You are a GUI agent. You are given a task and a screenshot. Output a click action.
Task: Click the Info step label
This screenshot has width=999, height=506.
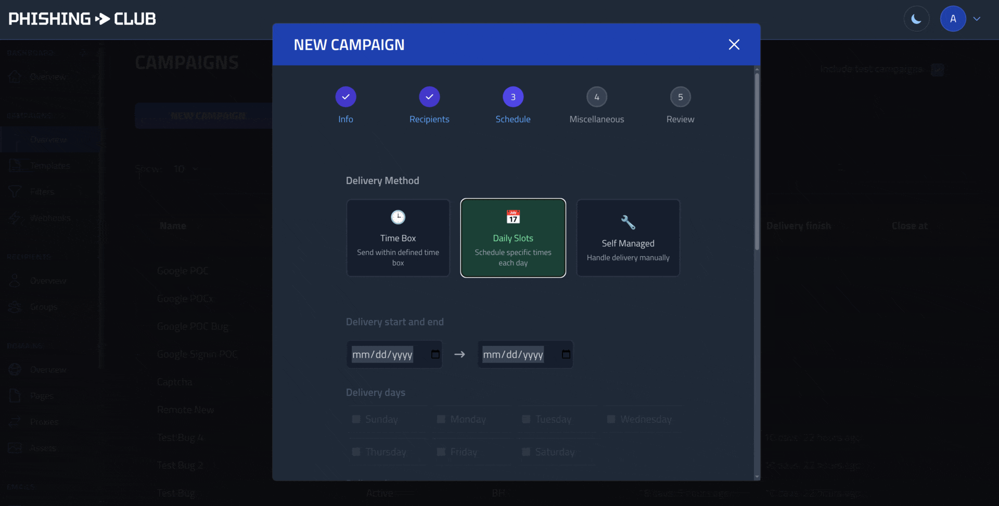point(345,119)
